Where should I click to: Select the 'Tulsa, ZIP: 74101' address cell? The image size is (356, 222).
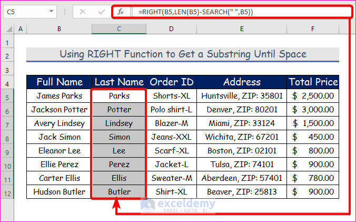point(242,165)
